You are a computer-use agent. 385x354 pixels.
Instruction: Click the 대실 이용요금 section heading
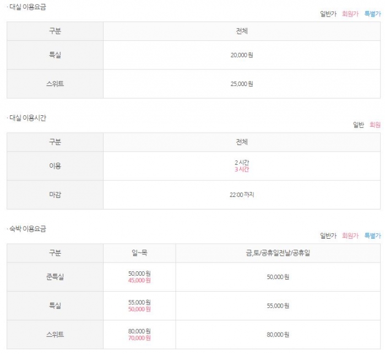28,7
